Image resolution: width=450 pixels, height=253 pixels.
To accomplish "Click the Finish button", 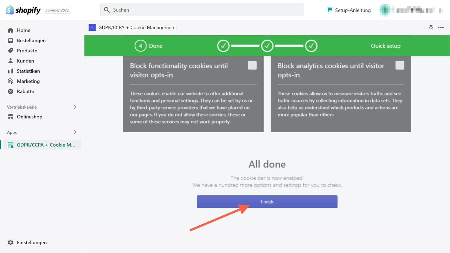I will [267, 202].
